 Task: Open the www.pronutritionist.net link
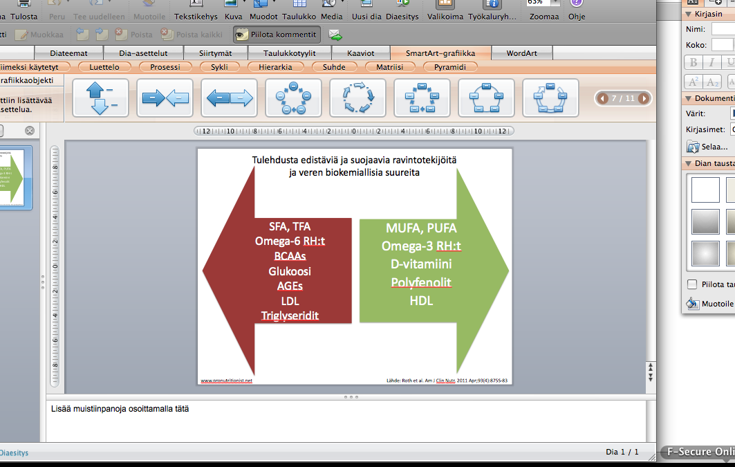click(226, 381)
